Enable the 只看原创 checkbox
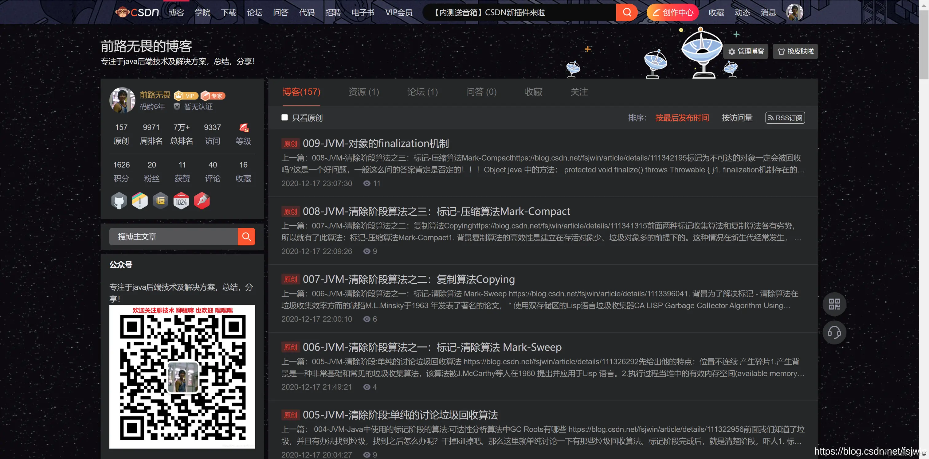This screenshot has height=459, width=929. click(284, 118)
